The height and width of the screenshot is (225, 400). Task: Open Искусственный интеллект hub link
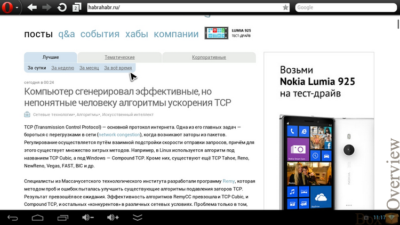[128, 115]
